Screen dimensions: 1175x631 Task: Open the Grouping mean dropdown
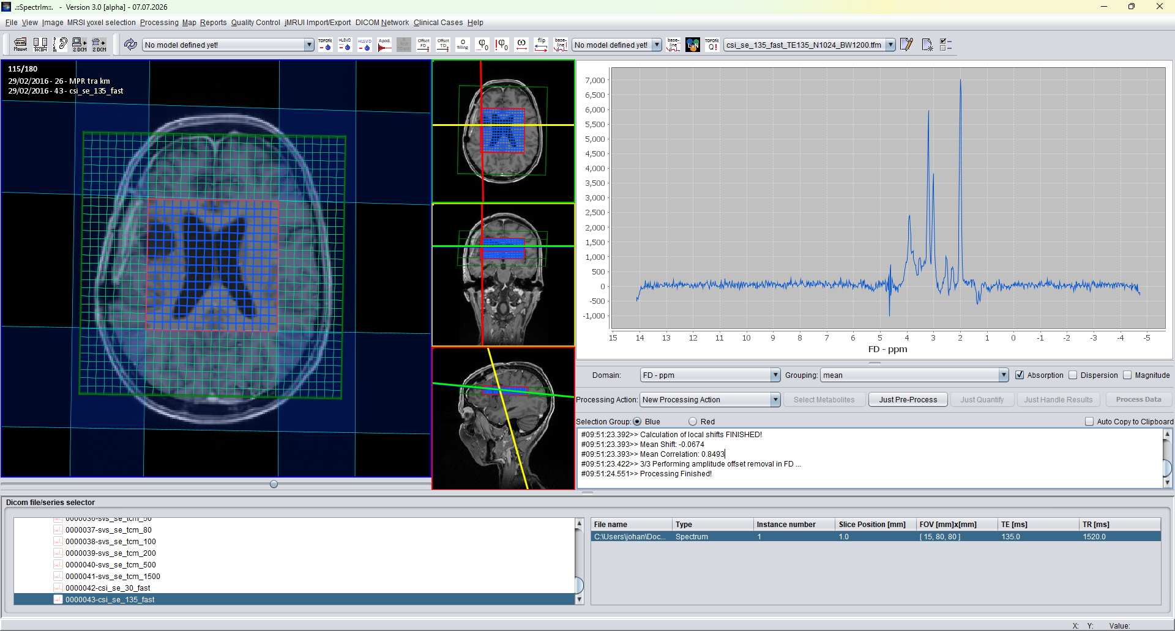[914, 375]
